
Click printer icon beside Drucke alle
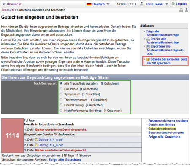(x=148, y=39)
